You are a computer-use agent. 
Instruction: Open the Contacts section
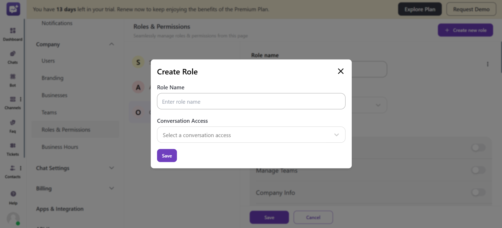click(x=13, y=171)
